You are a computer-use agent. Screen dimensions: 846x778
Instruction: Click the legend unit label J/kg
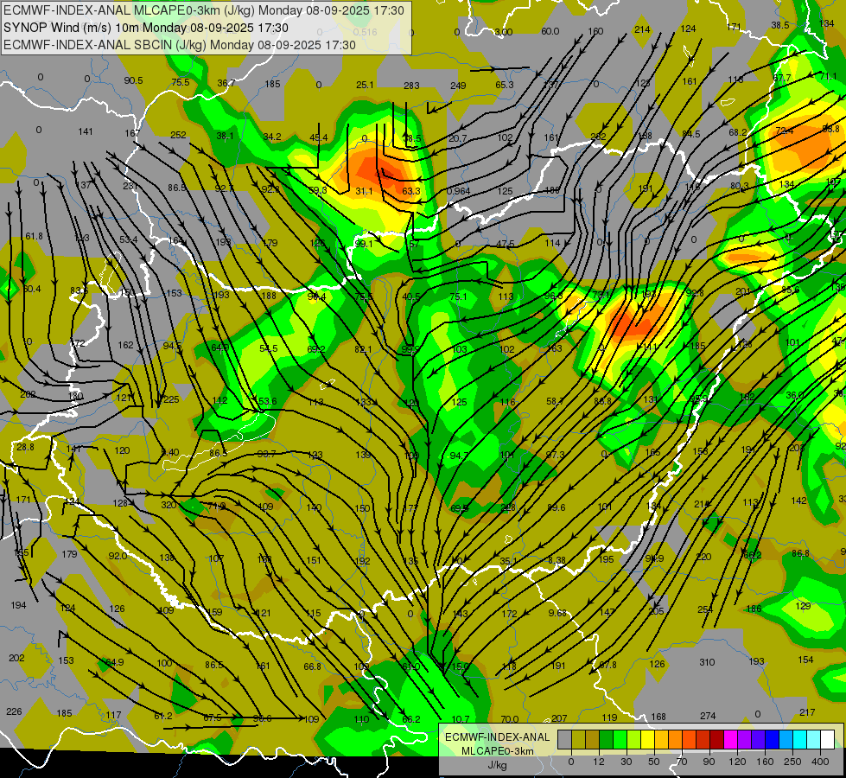pos(498,765)
